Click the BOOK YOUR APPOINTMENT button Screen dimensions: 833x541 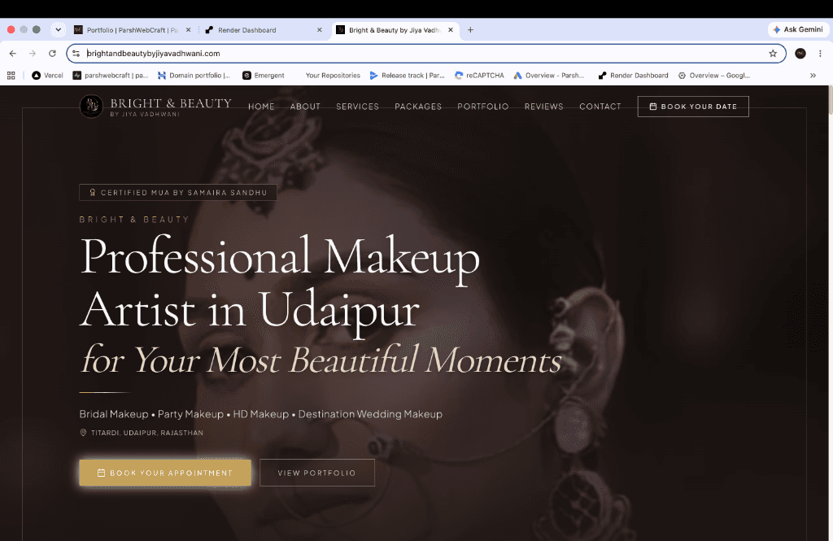point(165,473)
